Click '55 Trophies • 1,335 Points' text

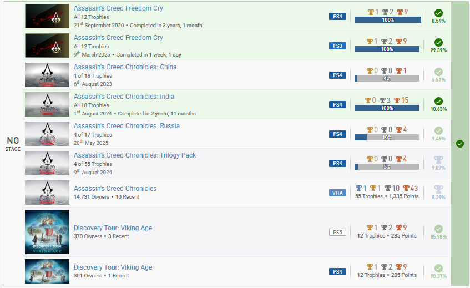387,196
